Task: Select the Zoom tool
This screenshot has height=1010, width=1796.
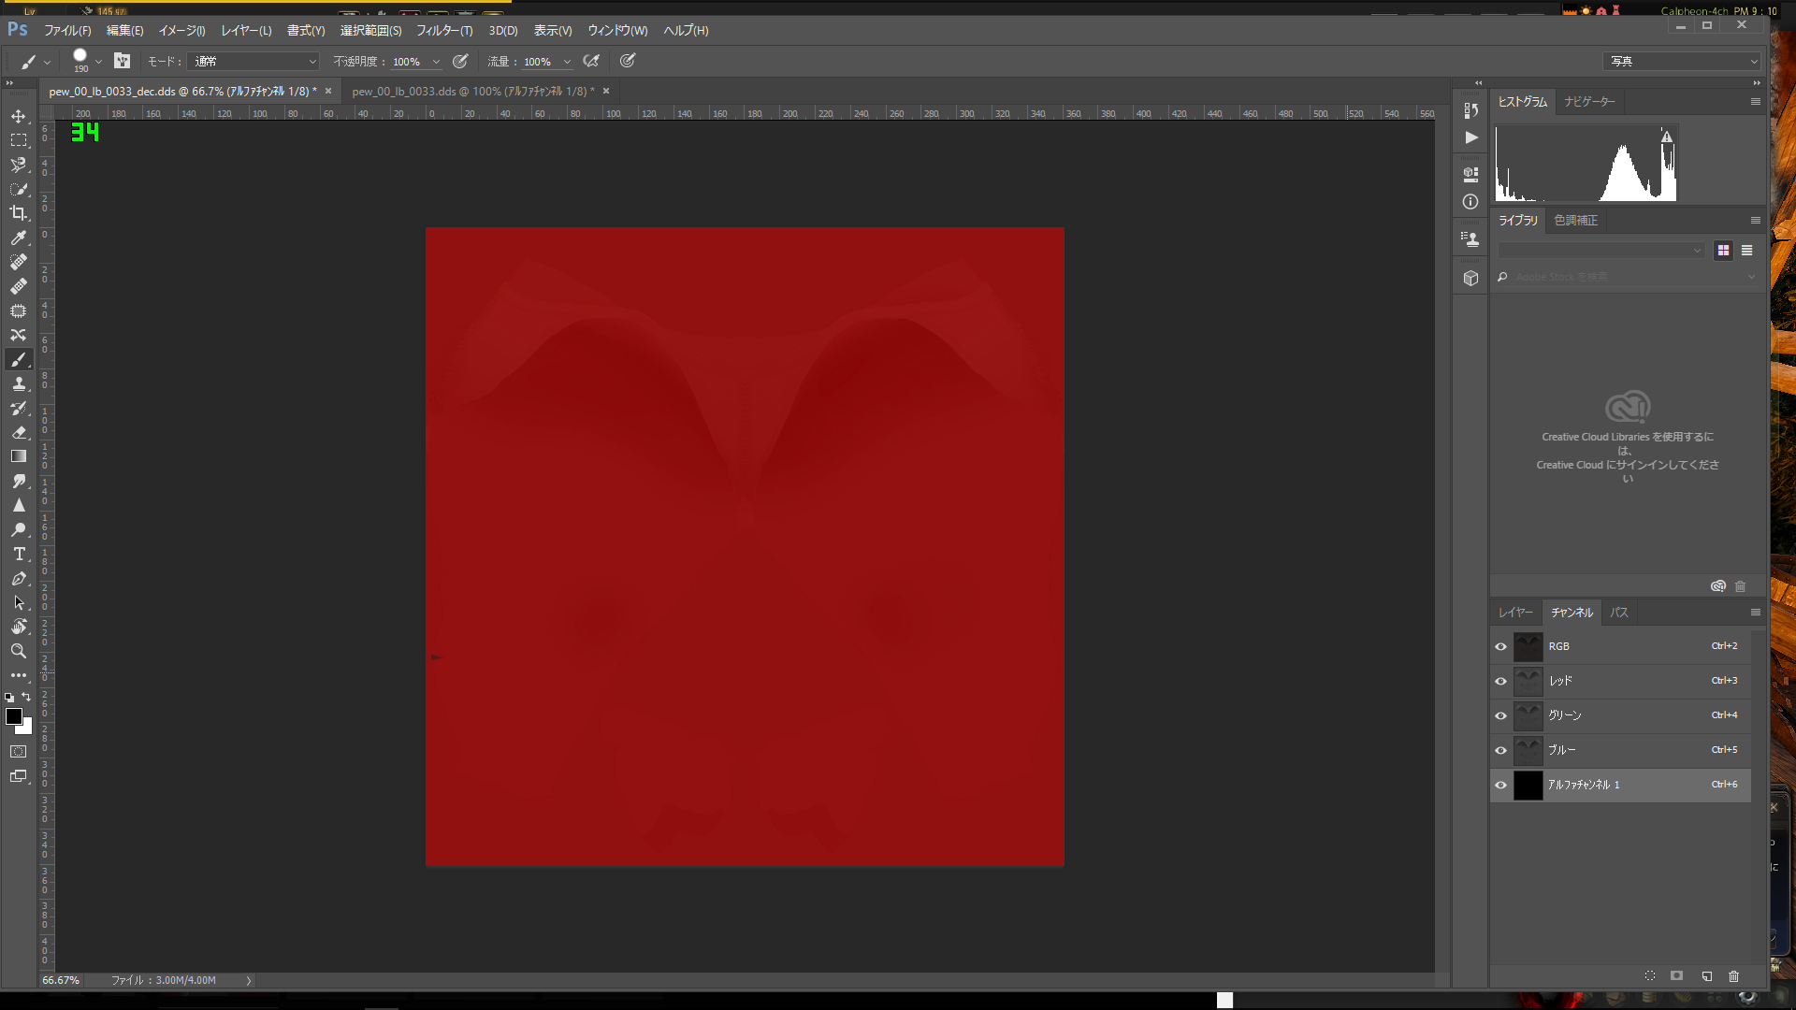Action: [19, 651]
